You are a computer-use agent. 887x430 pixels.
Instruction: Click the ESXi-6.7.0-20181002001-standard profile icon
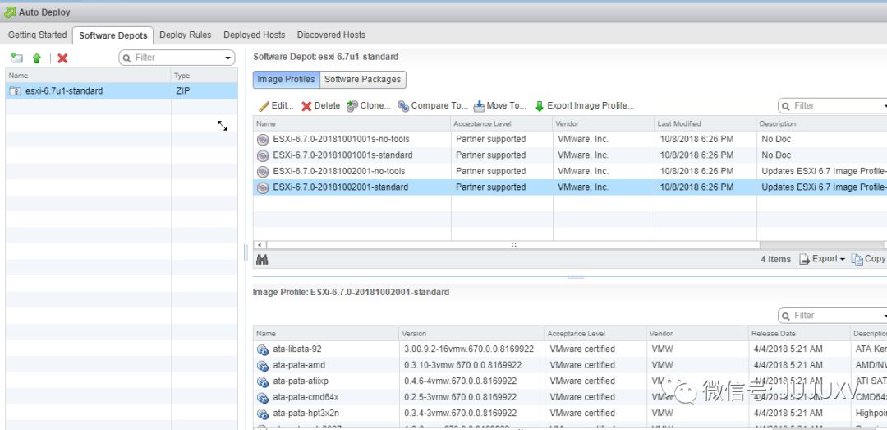(x=263, y=187)
